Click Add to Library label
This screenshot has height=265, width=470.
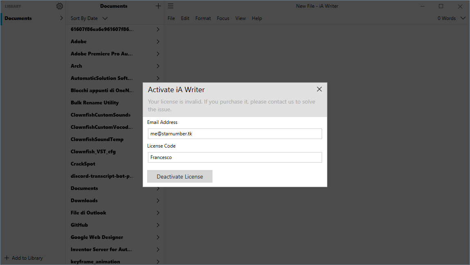[x=27, y=258]
